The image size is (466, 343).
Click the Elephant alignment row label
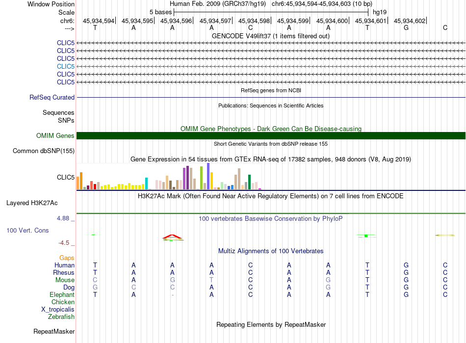pyautogui.click(x=62, y=294)
